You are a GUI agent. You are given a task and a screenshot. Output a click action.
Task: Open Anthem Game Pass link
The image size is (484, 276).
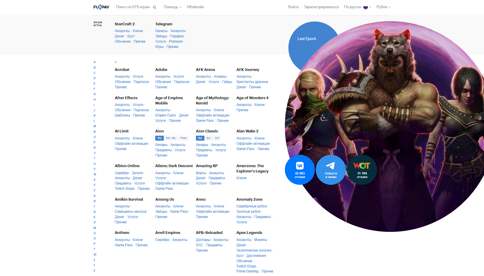coord(124,245)
